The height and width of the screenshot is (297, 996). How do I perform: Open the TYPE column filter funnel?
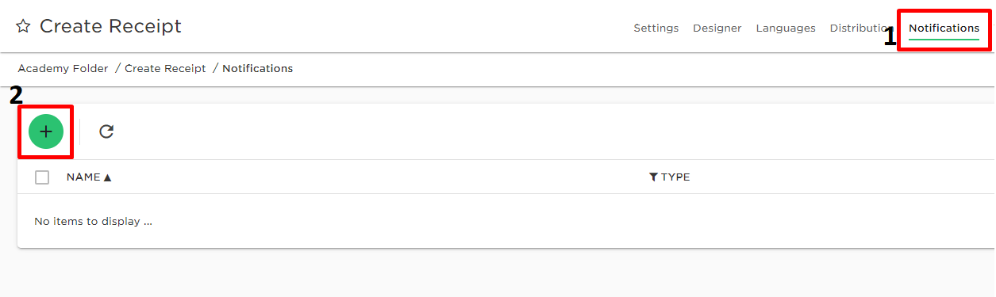653,177
